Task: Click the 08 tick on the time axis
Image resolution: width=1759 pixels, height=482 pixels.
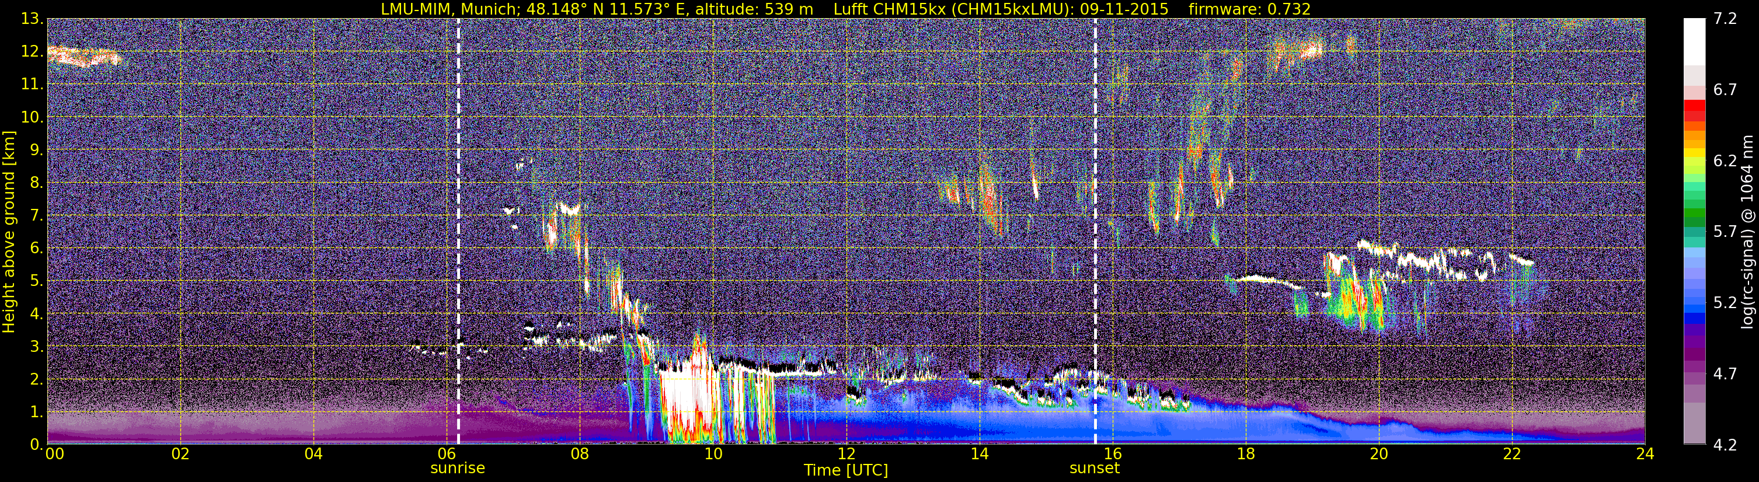Action: point(580,454)
